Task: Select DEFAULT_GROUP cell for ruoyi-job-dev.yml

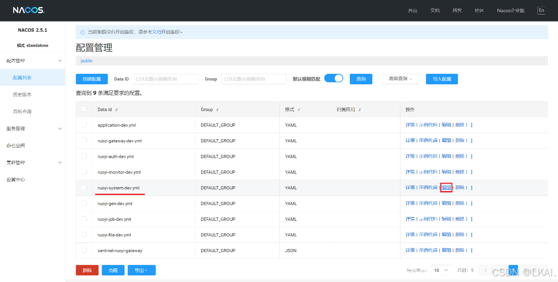Action: pyautogui.click(x=218, y=219)
